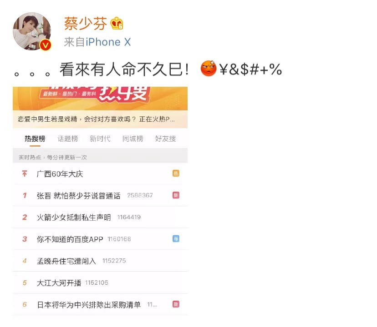Open 火箭少女抵制私生声明 trending item
The height and width of the screenshot is (327, 377).
click(100, 217)
